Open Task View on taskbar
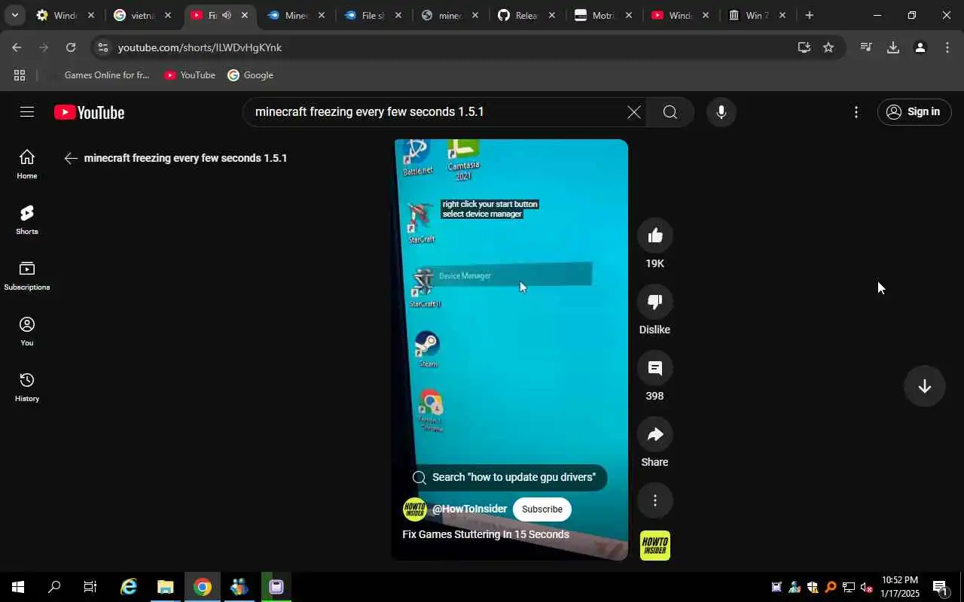This screenshot has height=602, width=964. point(90,587)
